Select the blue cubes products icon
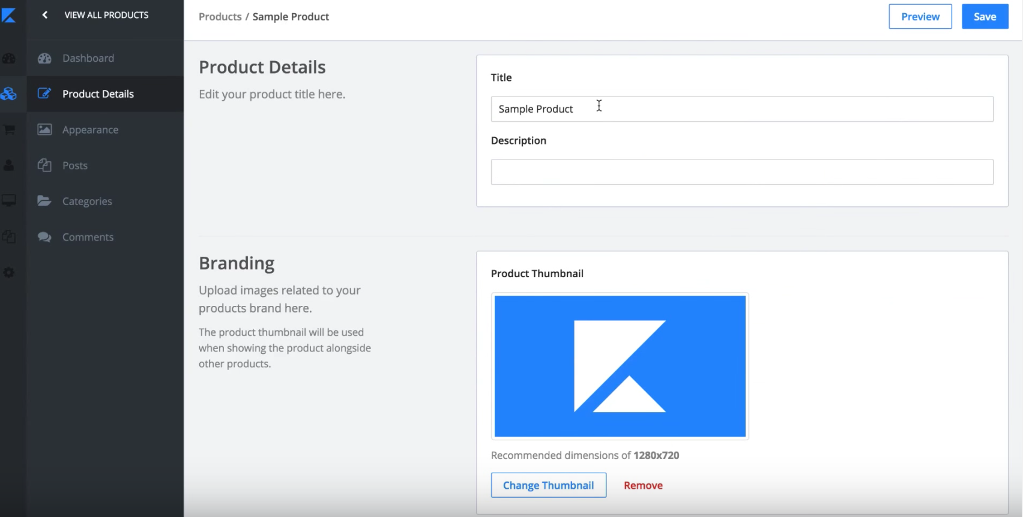 coord(8,94)
